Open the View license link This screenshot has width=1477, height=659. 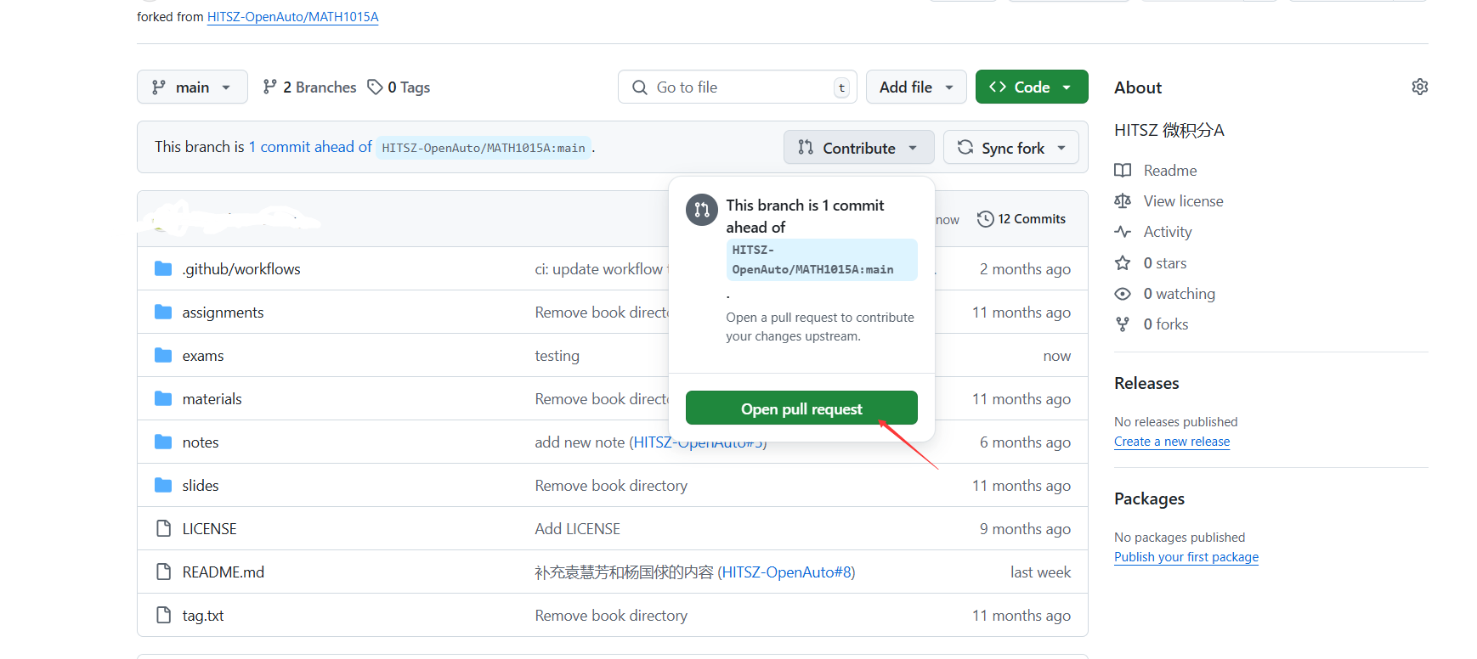pos(1183,201)
